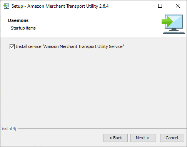
Task: Click the horizontal separator line beside install4j
Action: click(102, 129)
